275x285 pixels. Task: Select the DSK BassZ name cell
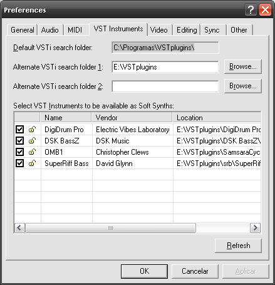[66, 141]
